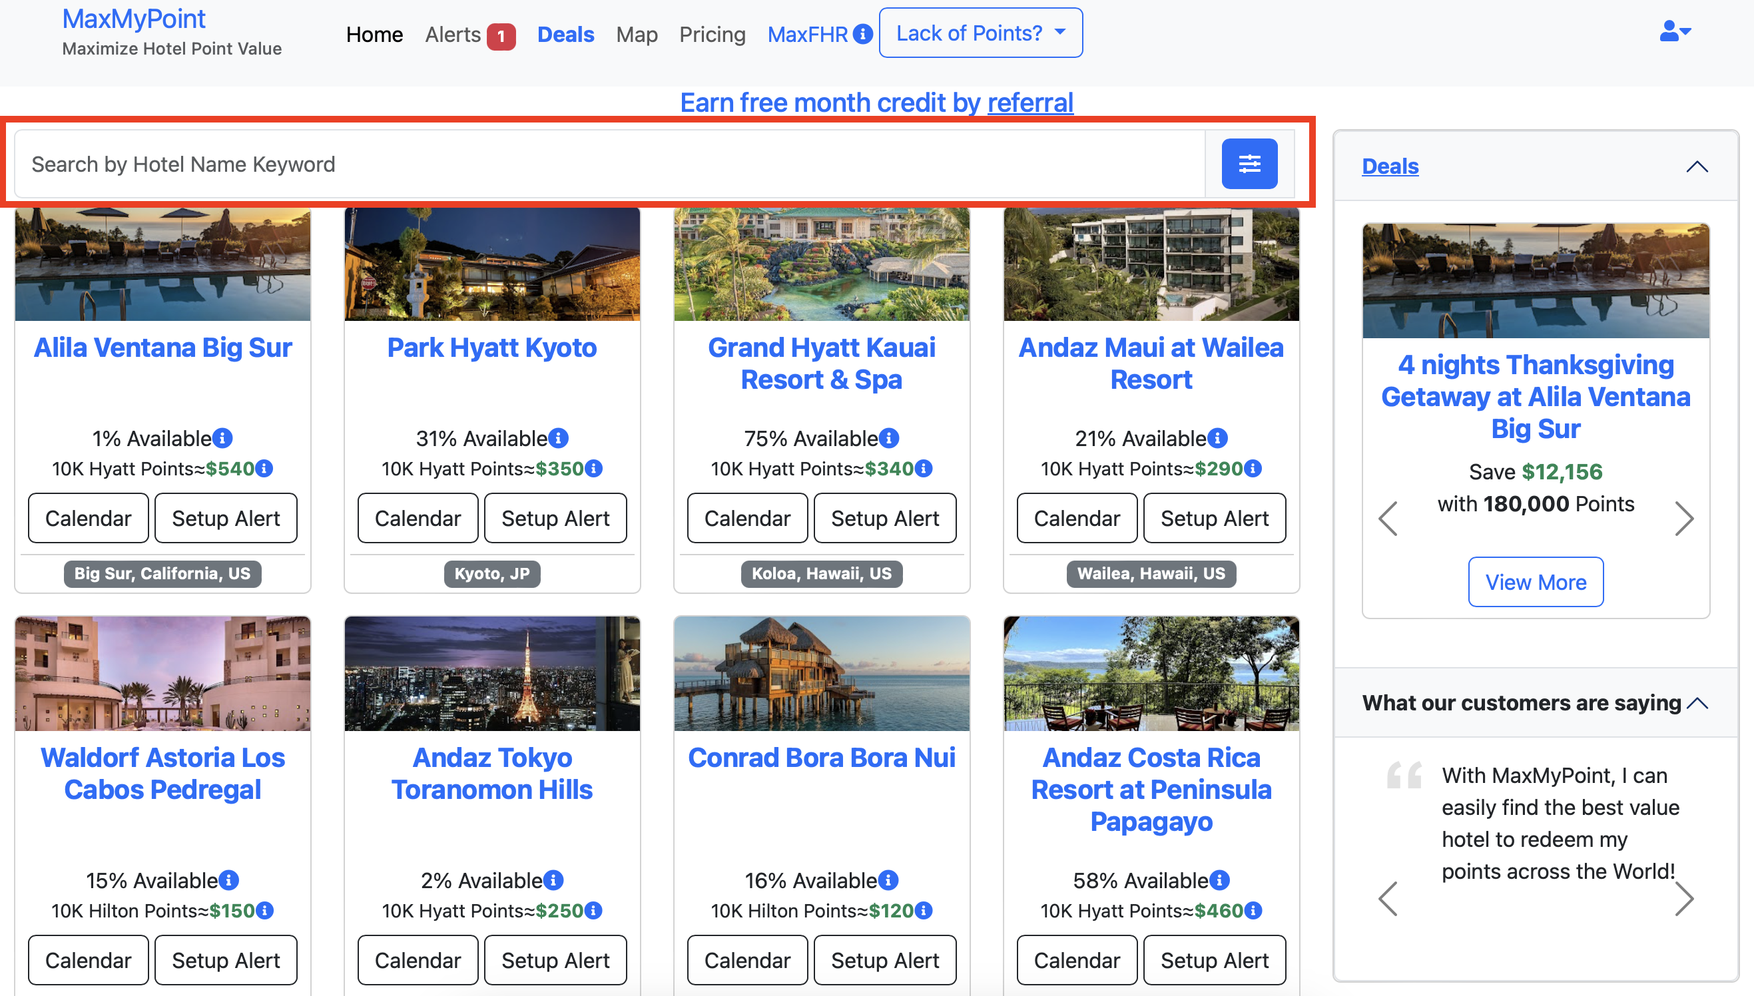Show next deal in Deals carousel
This screenshot has width=1754, height=996.
[x=1684, y=519]
